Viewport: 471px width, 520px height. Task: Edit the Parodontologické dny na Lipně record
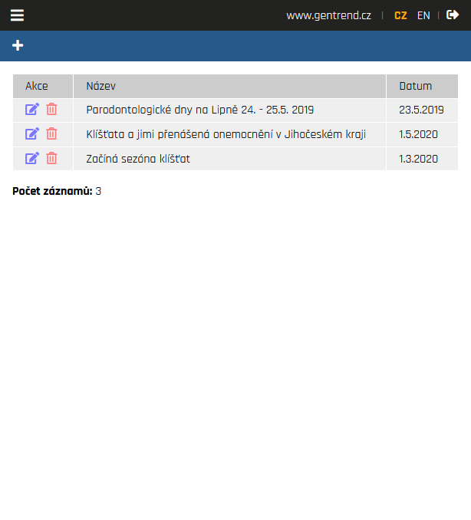pyautogui.click(x=32, y=110)
